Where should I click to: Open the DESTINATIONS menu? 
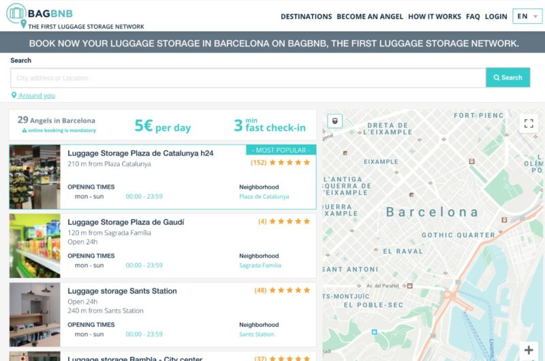coord(306,16)
